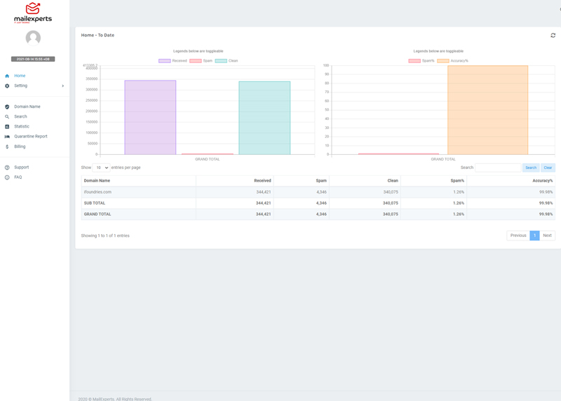Open Quarantine Report page

coord(31,136)
